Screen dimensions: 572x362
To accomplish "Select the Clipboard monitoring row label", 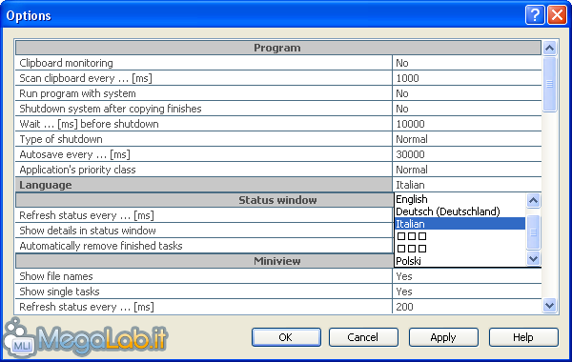I will pos(204,63).
